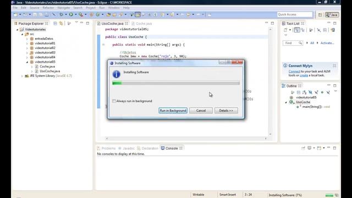Screen dimensions: 352x198
Task: Click the Find field in Task List
Action: tap(293, 43)
